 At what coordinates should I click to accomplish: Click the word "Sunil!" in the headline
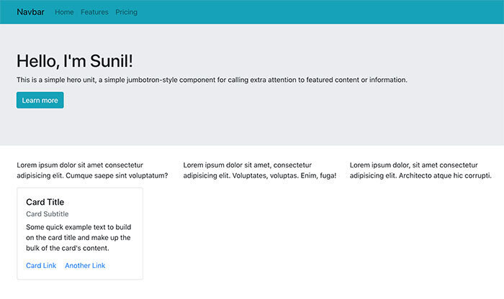pyautogui.click(x=112, y=61)
